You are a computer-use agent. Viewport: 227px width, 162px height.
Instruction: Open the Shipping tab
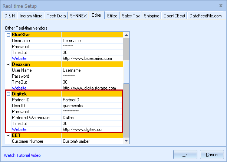(151, 16)
